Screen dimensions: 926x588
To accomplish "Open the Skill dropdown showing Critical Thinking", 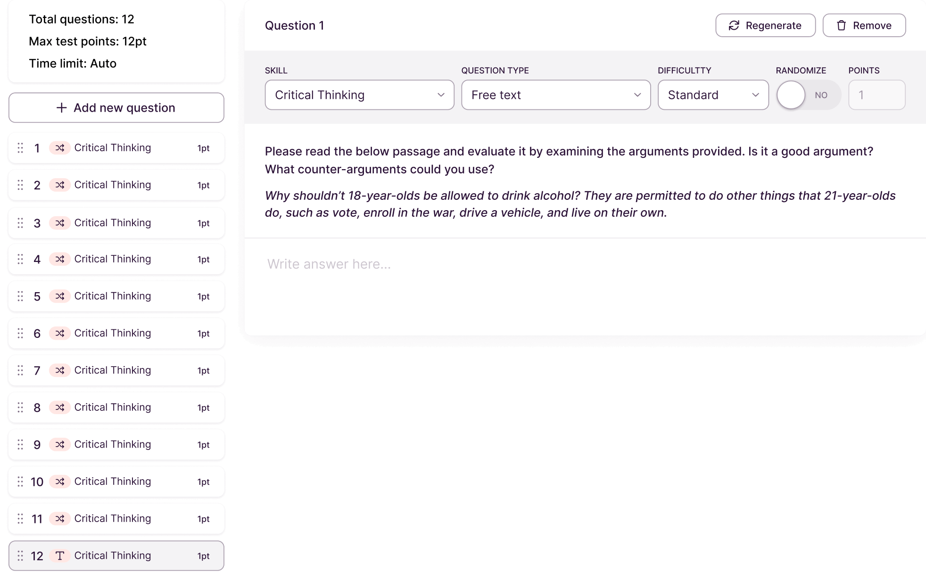I will (359, 95).
